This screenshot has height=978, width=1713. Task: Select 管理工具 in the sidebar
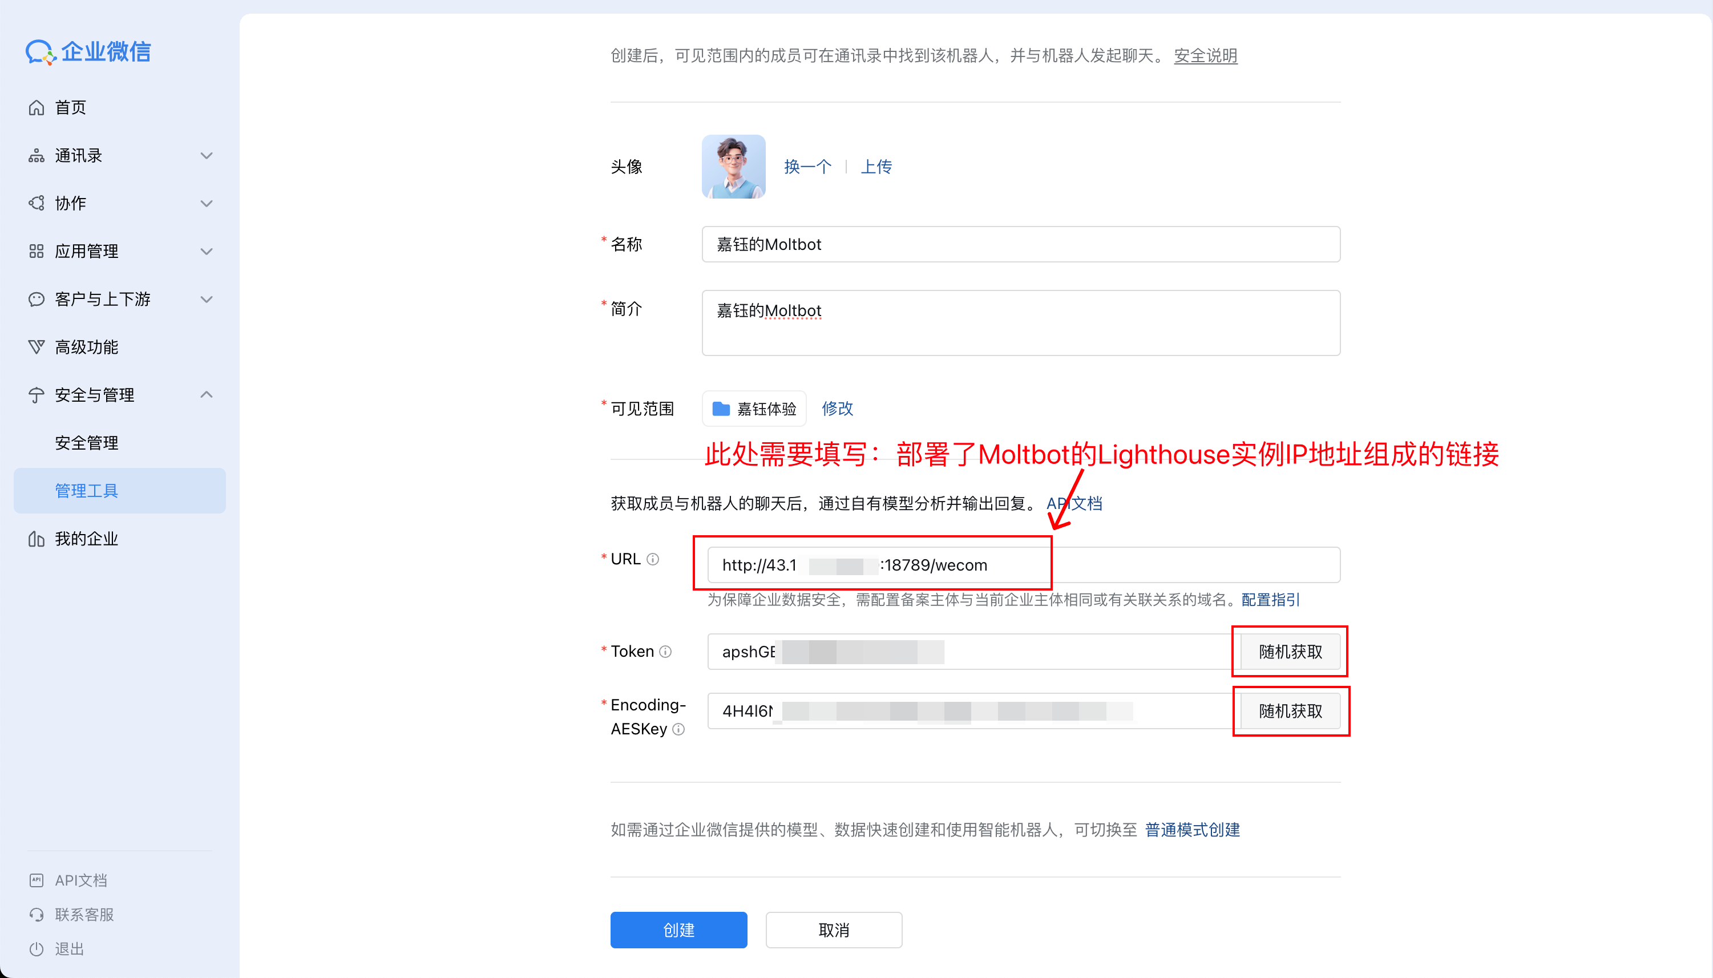click(x=87, y=490)
